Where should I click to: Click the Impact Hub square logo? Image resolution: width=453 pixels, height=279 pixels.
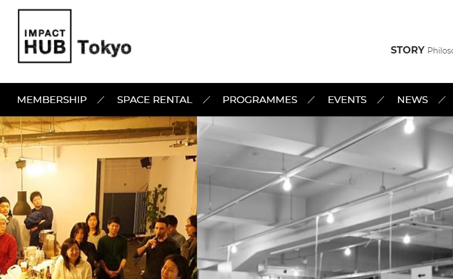[45, 36]
